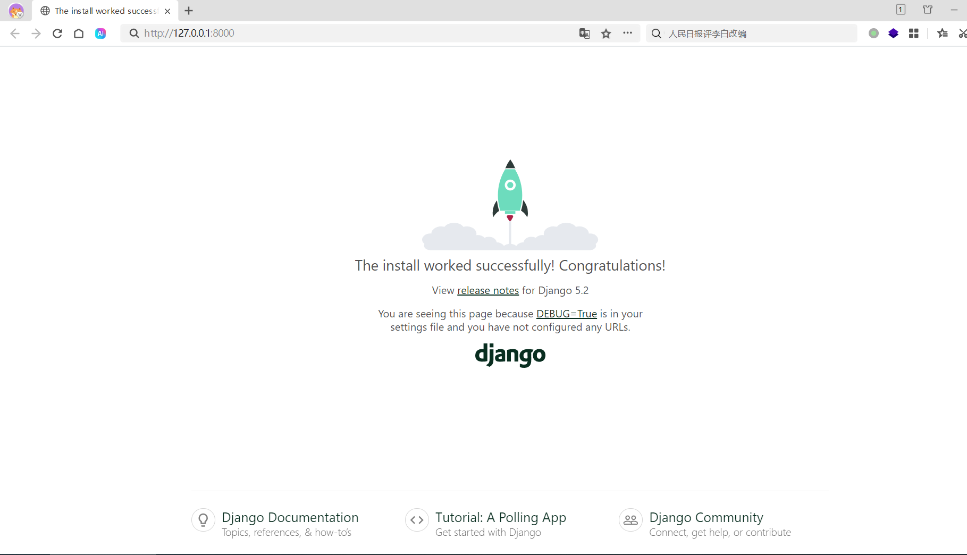
Task: Click the Django Community people icon
Action: [x=630, y=520]
